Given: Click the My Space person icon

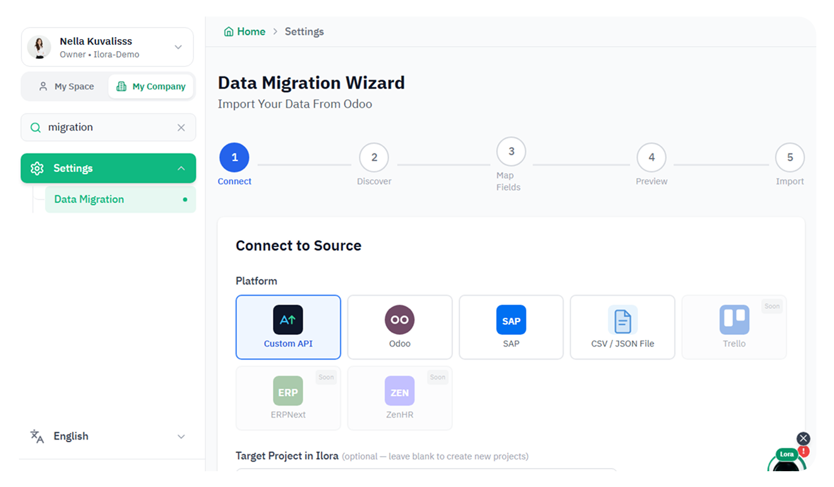Looking at the screenshot, I should 43,87.
